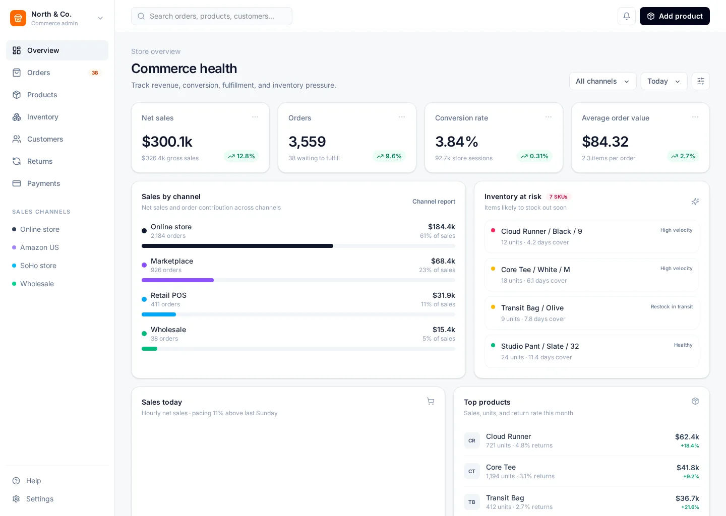Image resolution: width=726 pixels, height=516 pixels.
Task: Click the Add product button
Action: (x=675, y=16)
